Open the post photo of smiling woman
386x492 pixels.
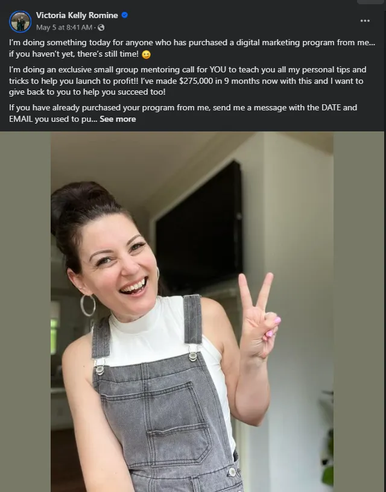(x=192, y=312)
